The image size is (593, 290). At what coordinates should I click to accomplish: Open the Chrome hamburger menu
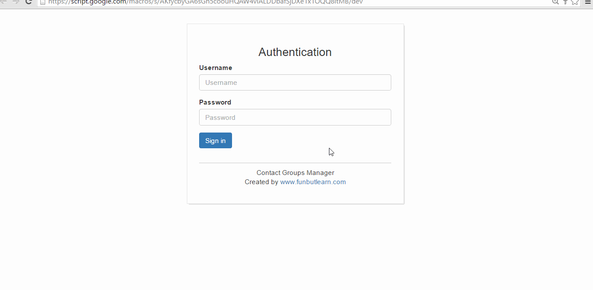coord(588,2)
